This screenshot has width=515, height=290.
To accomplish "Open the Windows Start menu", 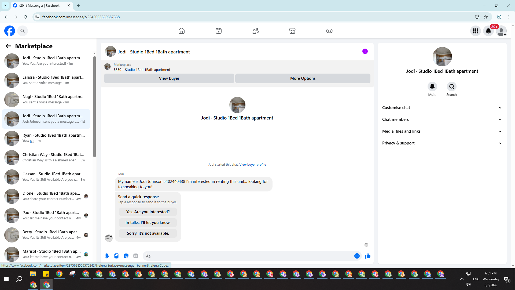I will tap(6, 279).
